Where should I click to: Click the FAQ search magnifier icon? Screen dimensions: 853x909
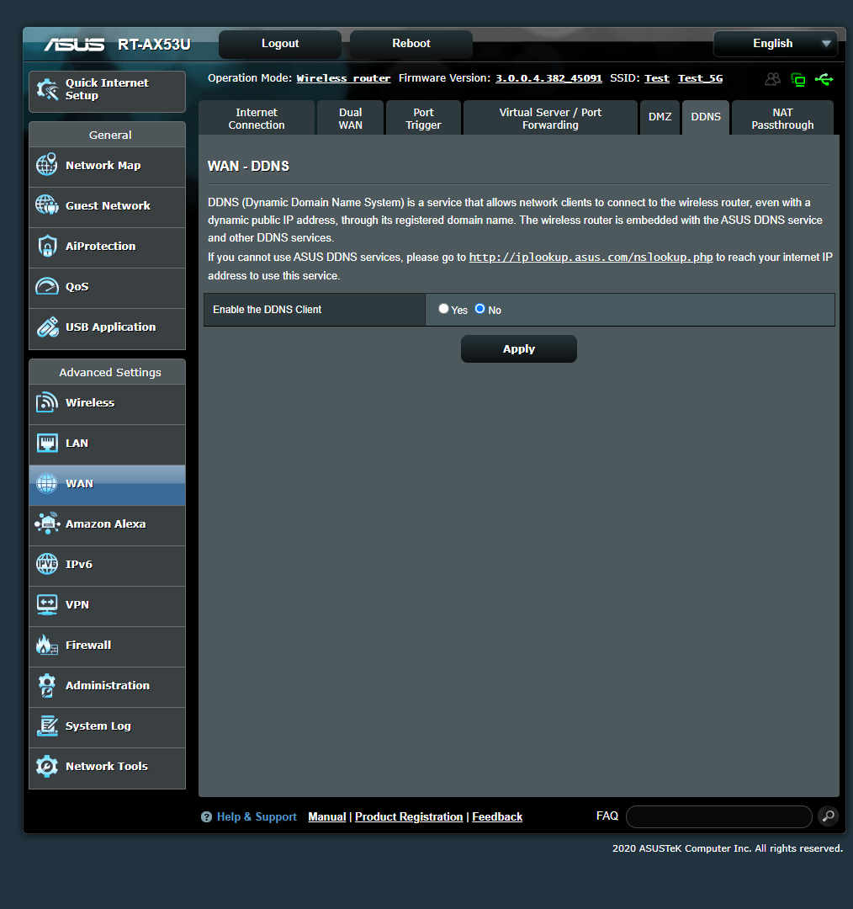tap(829, 816)
